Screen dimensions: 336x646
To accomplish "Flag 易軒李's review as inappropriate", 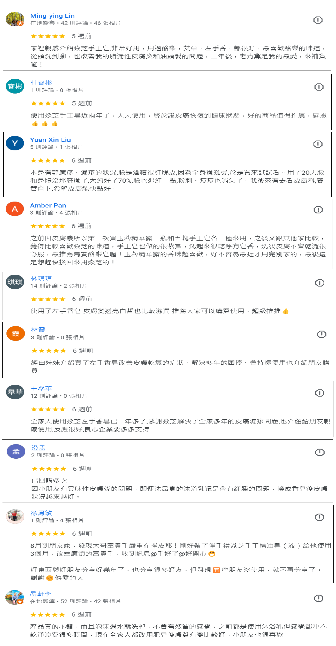I will (318, 598).
